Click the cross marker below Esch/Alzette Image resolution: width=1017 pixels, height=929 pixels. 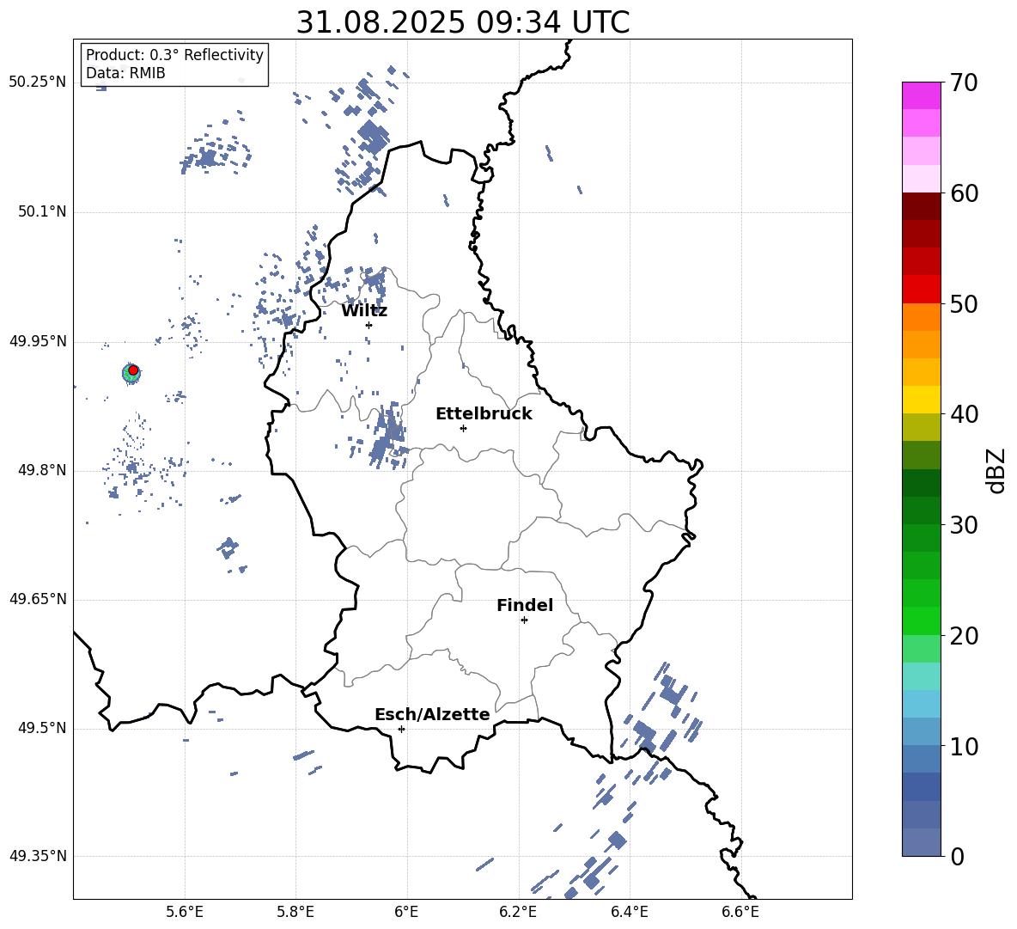401,729
